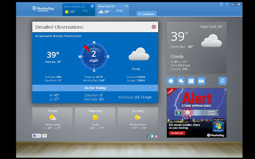Close the Detailed Observations panel

point(154,27)
